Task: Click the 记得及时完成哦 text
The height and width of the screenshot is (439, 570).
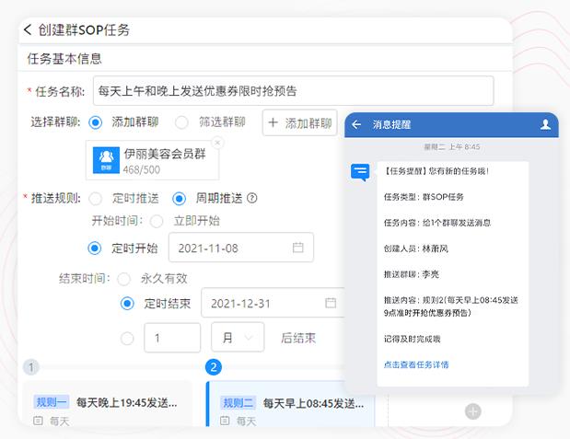Action: coord(412,339)
